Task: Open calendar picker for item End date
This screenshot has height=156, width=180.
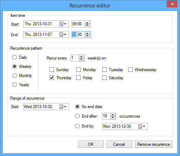Action: point(63,35)
